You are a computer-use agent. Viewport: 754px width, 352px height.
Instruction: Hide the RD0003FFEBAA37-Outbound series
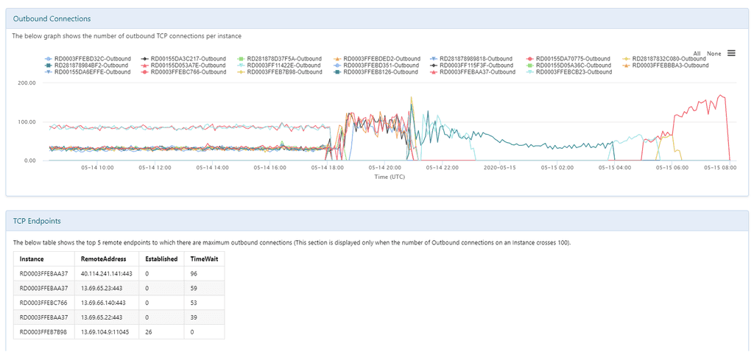click(472, 72)
